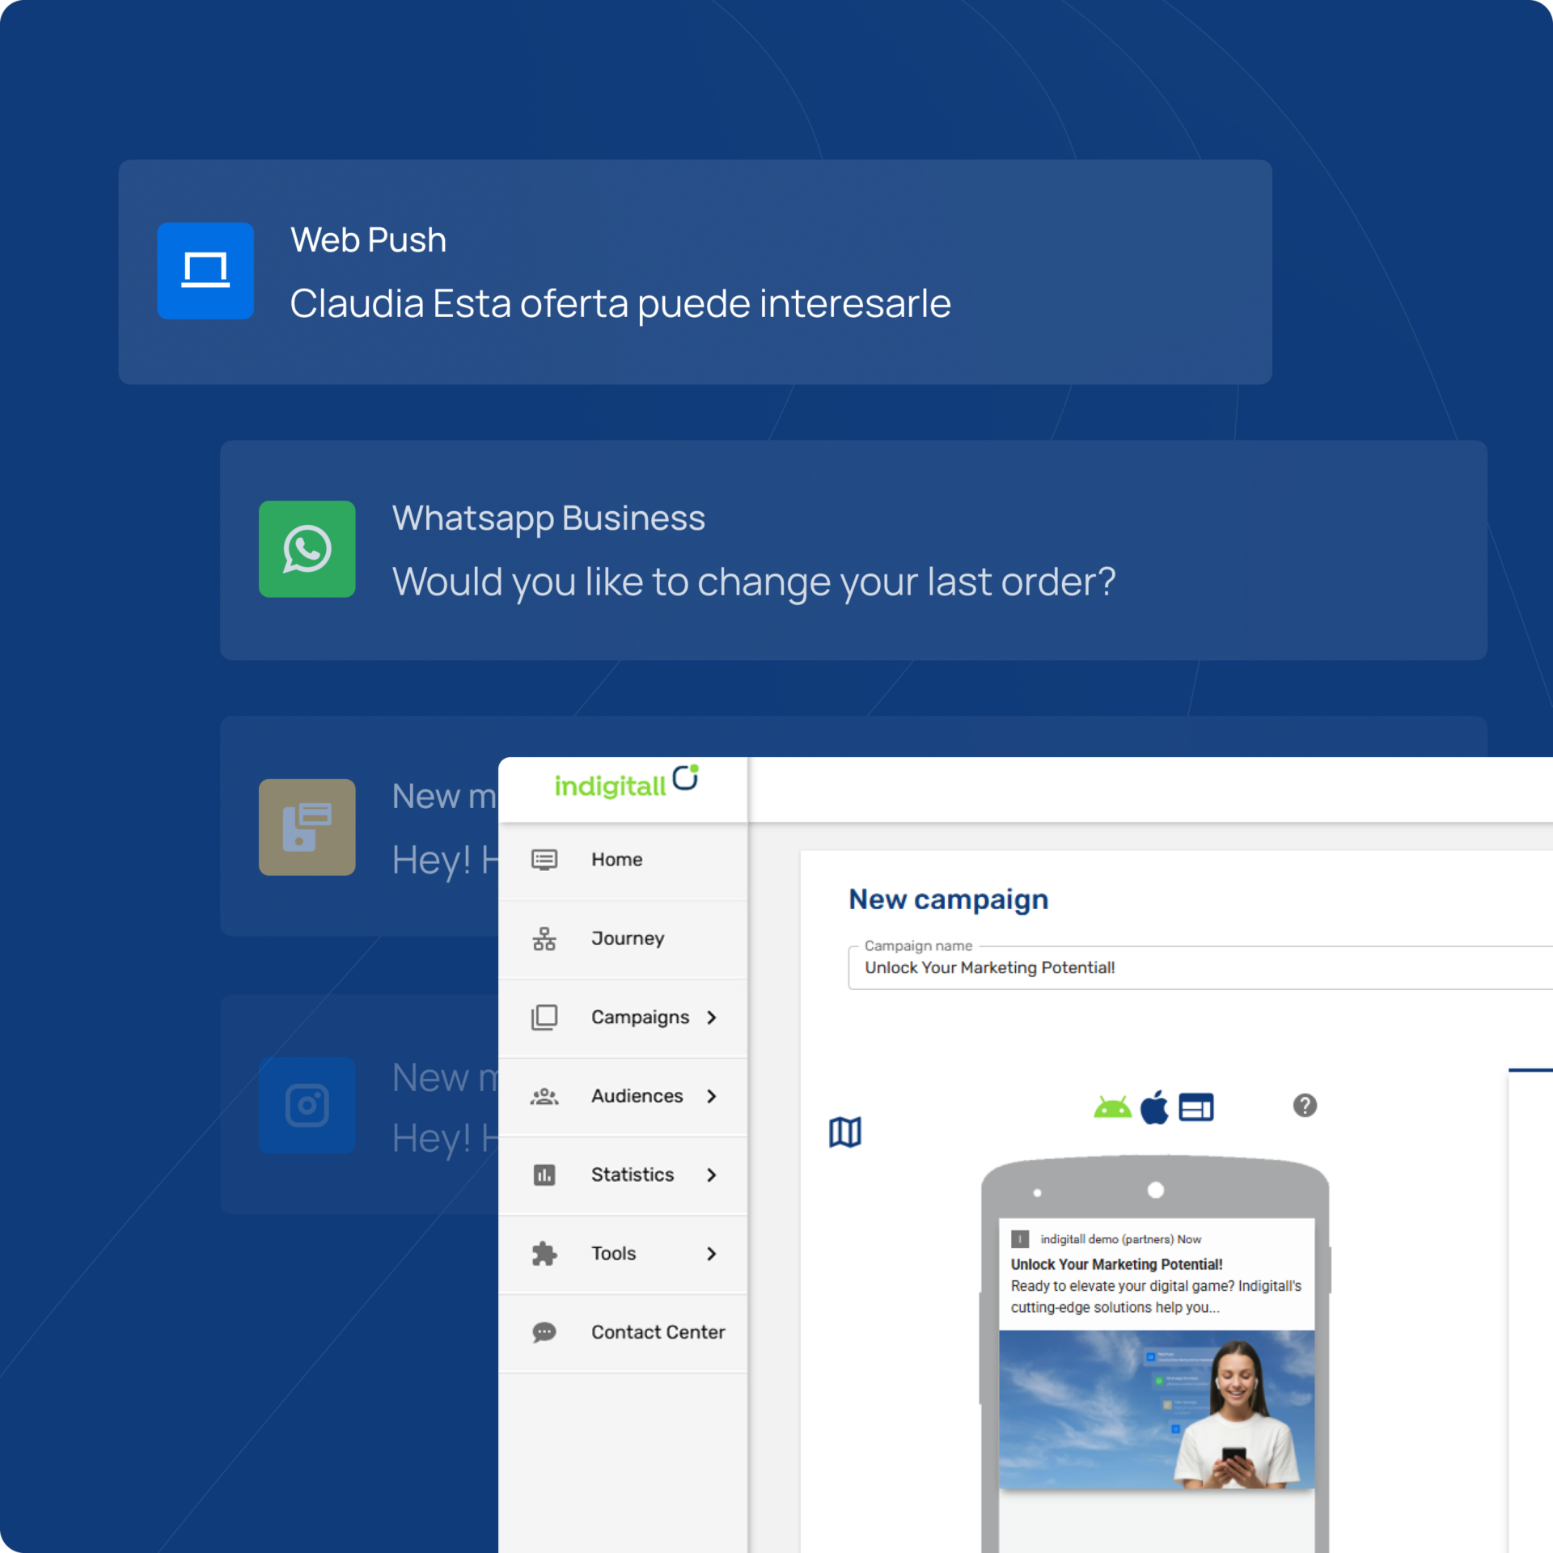Expand the Statistics submenu chevron
The height and width of the screenshot is (1553, 1553).
tap(711, 1174)
